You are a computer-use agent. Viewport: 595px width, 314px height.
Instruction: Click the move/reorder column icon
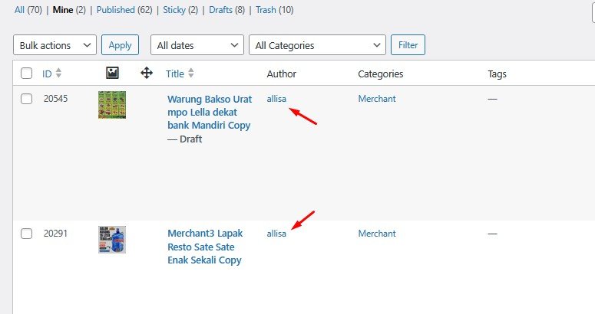(x=147, y=74)
